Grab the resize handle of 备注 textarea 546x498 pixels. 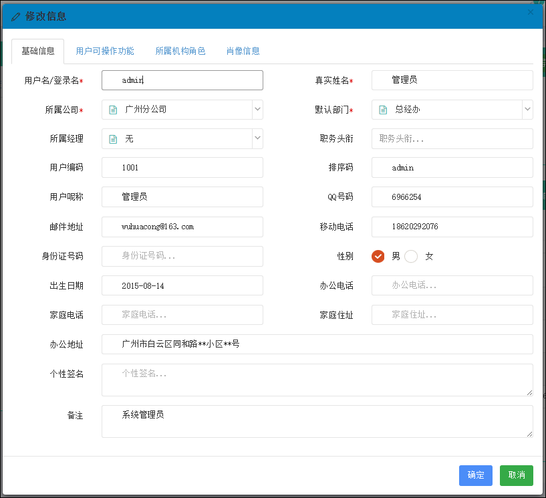click(x=529, y=434)
